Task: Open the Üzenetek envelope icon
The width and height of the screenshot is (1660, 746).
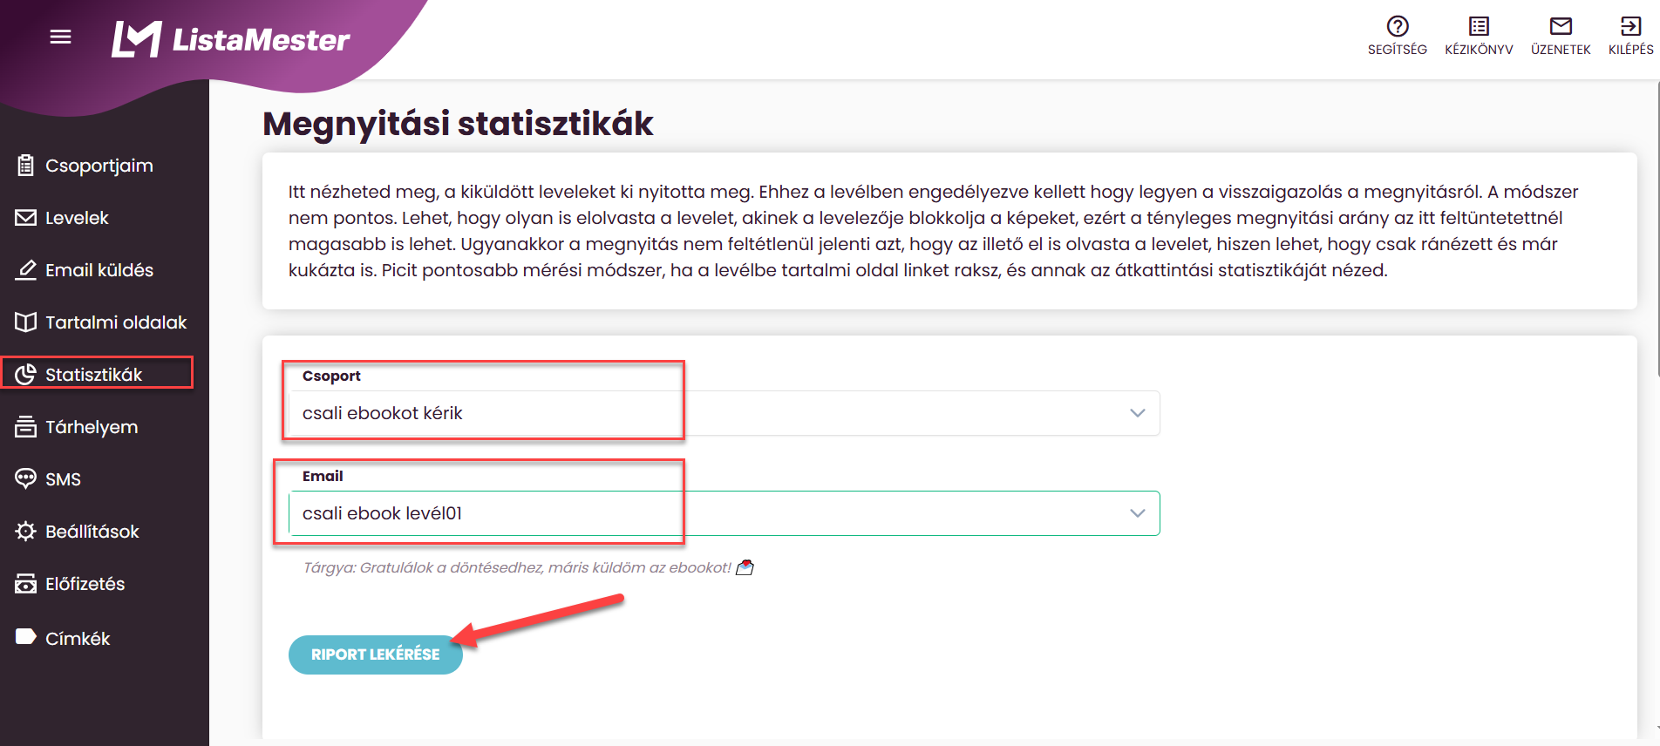Action: coord(1561,26)
